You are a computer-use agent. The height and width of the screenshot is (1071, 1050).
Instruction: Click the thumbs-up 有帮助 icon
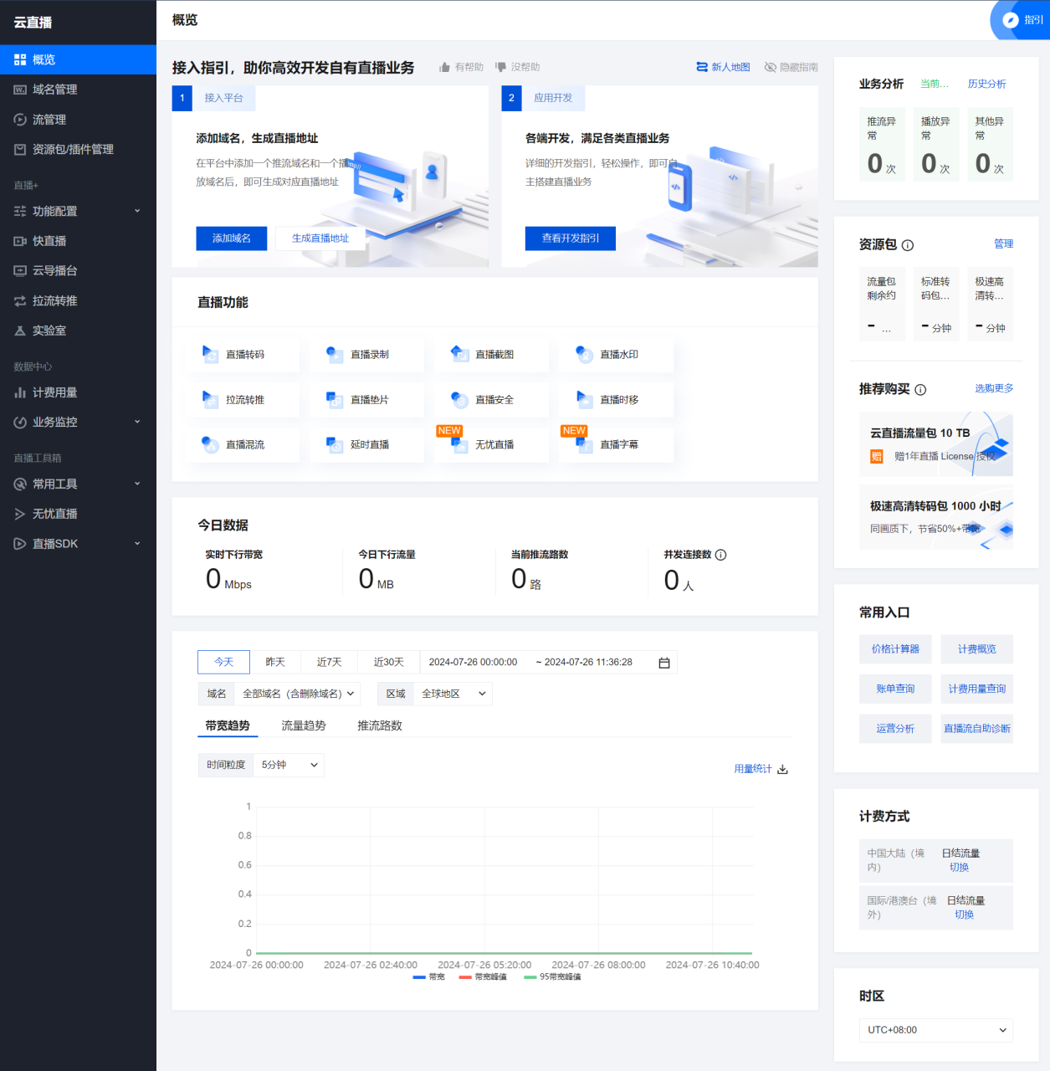pos(445,67)
